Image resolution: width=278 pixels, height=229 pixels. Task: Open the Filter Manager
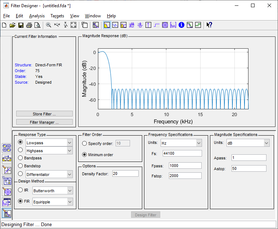click(44, 122)
